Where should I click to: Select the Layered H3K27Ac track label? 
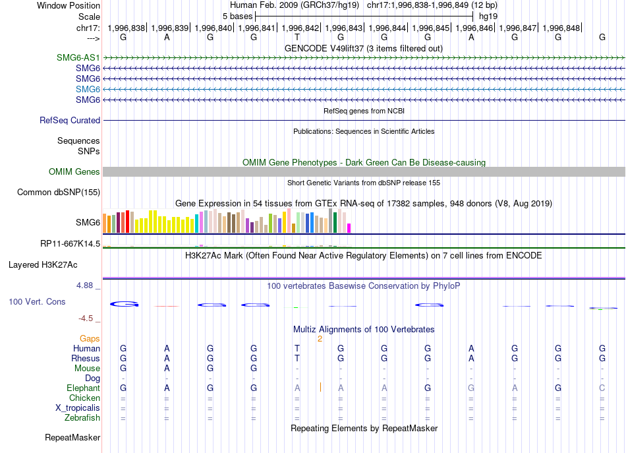43,265
